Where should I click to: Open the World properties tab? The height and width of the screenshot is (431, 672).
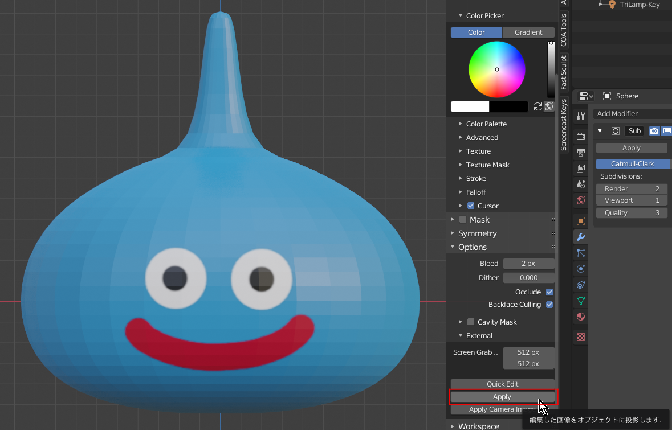(581, 200)
